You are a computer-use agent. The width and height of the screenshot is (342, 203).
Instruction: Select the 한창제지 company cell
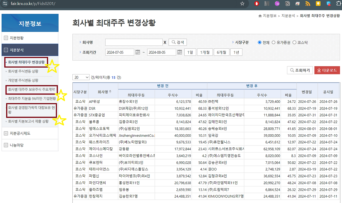pyautogui.click(x=103, y=196)
